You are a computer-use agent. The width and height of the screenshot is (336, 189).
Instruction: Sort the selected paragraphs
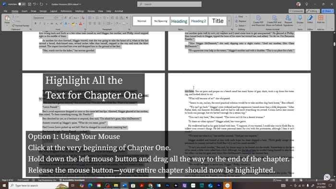click(x=122, y=18)
